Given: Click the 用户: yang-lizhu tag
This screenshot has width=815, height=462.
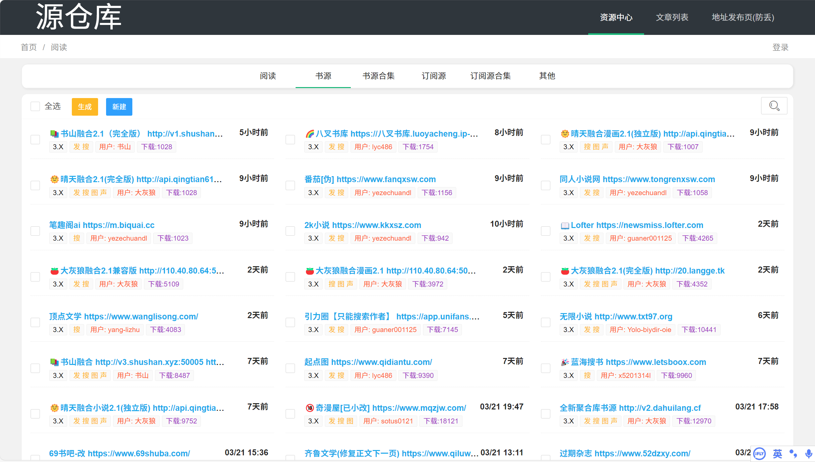Looking at the screenshot, I should pos(115,330).
